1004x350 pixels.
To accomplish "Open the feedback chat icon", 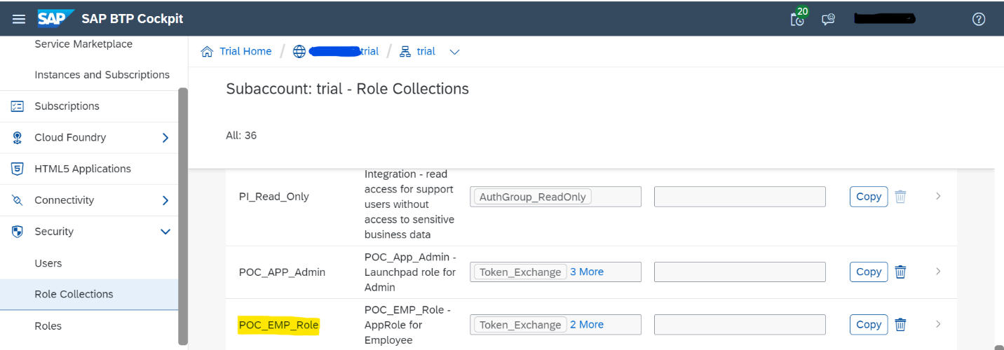I will [x=828, y=19].
